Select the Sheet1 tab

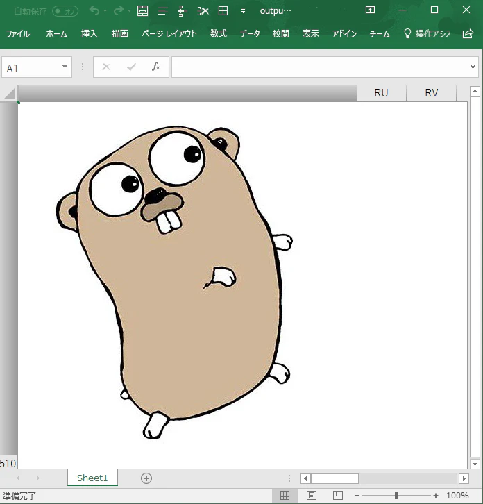pyautogui.click(x=92, y=478)
